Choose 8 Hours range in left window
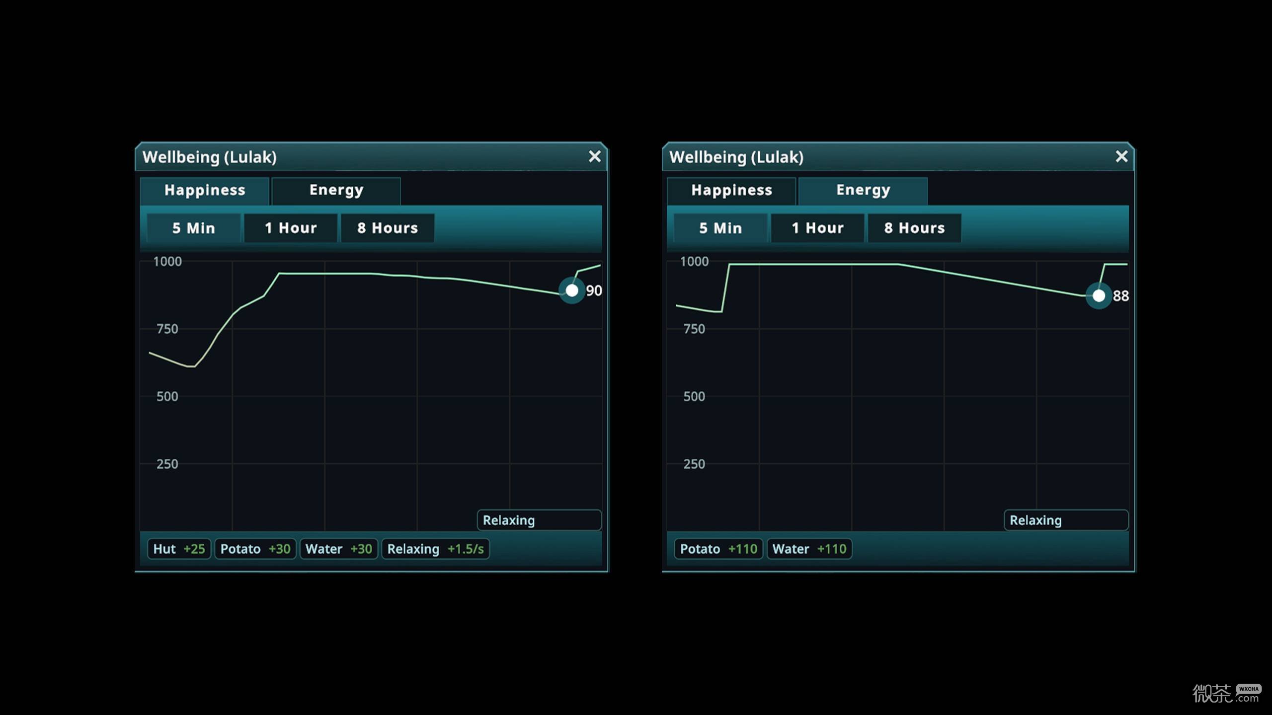This screenshot has height=715, width=1272. tap(388, 228)
